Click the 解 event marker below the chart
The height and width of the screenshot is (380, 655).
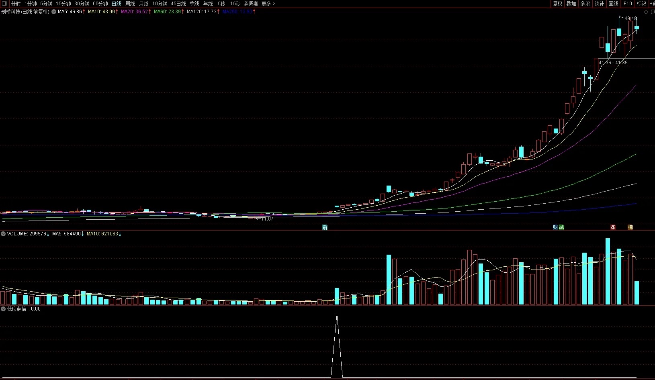[x=325, y=227]
